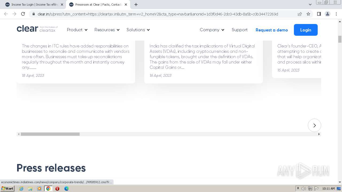
Task: Open the Chrome three-dot menu
Action: [336, 14]
